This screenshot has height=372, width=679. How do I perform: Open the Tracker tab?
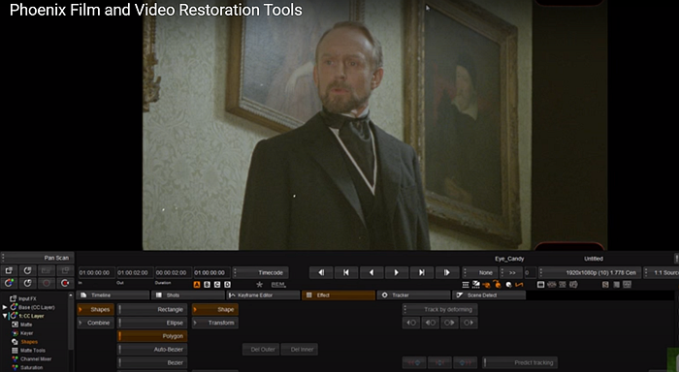(x=414, y=295)
